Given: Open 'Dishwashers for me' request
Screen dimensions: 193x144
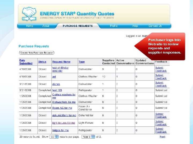Looking at the screenshot, I should [x=64, y=102].
